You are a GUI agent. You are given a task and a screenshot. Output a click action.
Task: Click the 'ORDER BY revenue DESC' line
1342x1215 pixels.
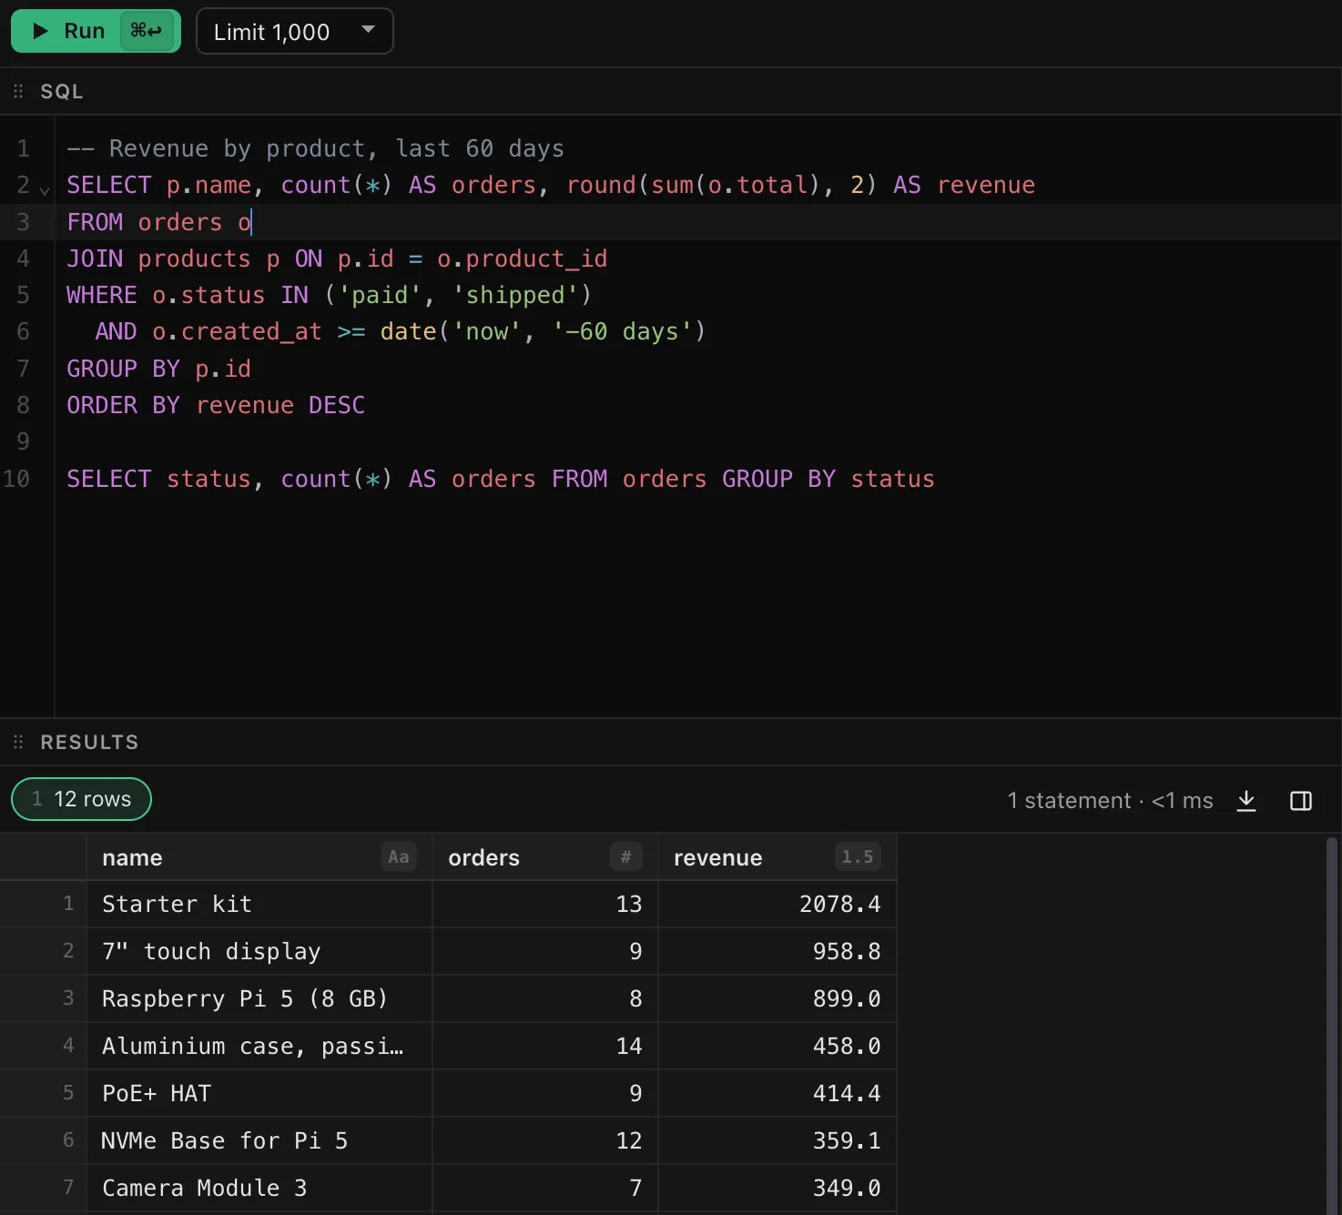click(216, 405)
